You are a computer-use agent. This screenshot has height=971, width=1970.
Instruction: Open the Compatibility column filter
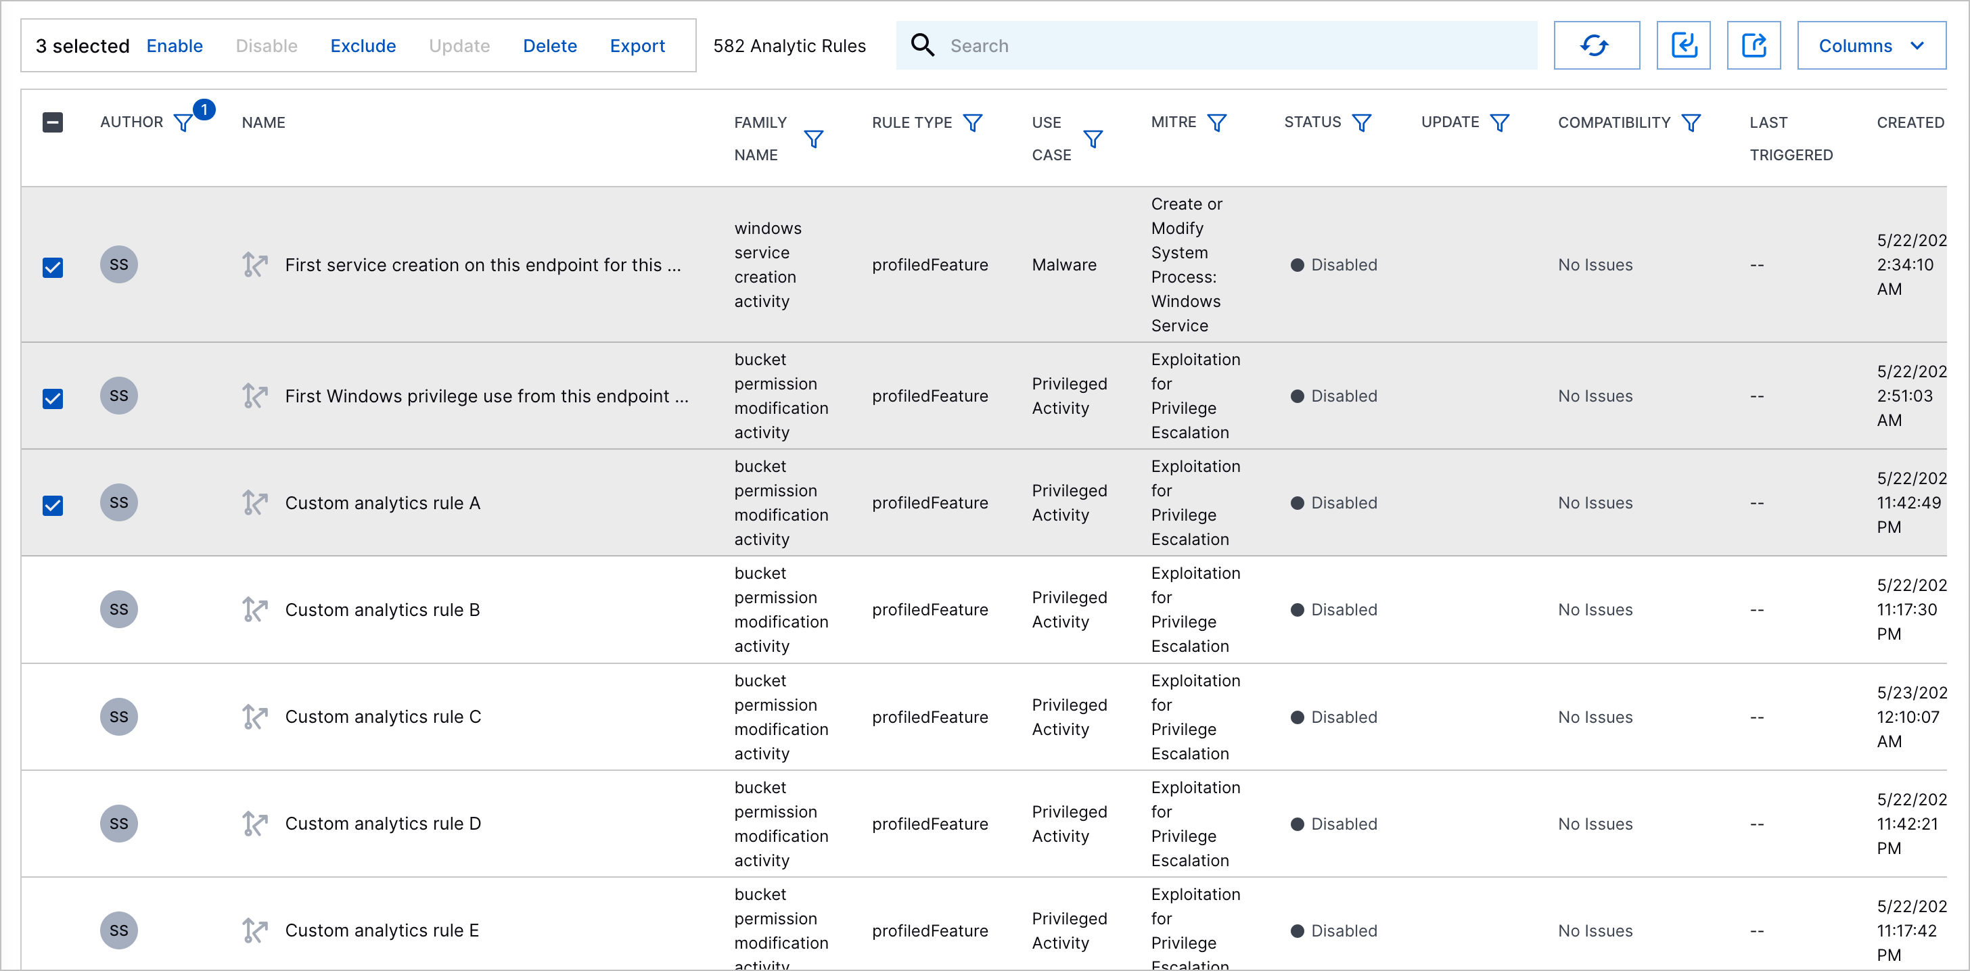pyautogui.click(x=1691, y=123)
